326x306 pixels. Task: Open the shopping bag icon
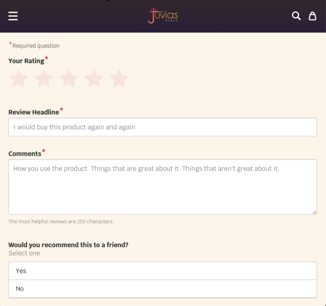[x=312, y=16]
